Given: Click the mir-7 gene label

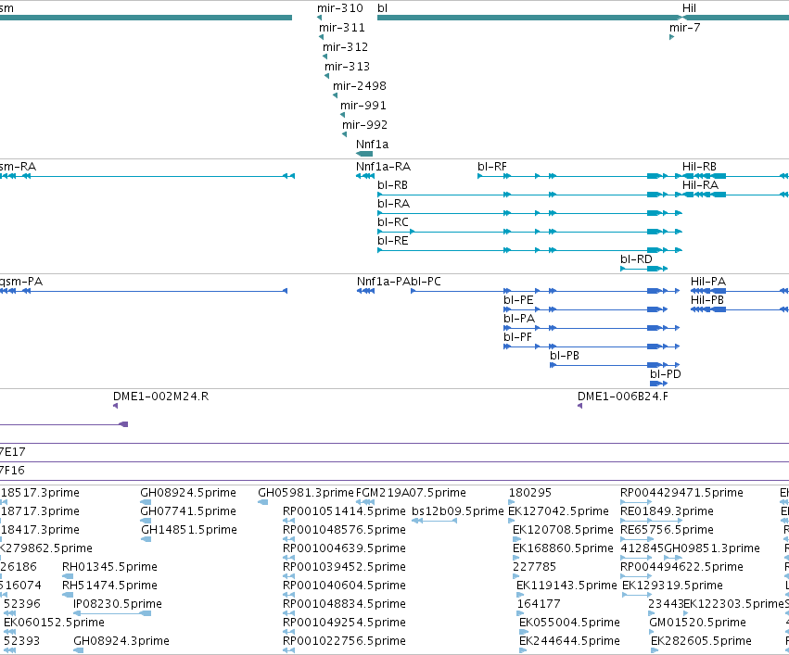Looking at the screenshot, I should [x=685, y=28].
